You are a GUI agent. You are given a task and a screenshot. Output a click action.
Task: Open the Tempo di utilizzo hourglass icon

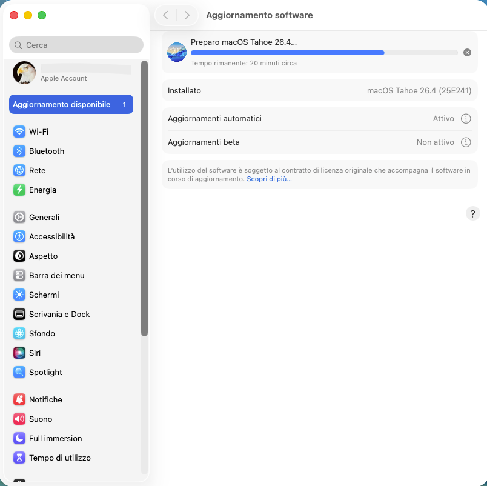[x=19, y=458]
